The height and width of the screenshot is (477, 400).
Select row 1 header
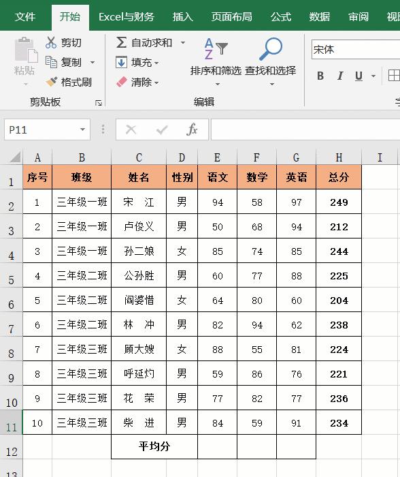pyautogui.click(x=12, y=178)
